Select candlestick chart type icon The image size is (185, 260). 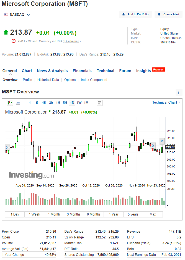coord(10,103)
